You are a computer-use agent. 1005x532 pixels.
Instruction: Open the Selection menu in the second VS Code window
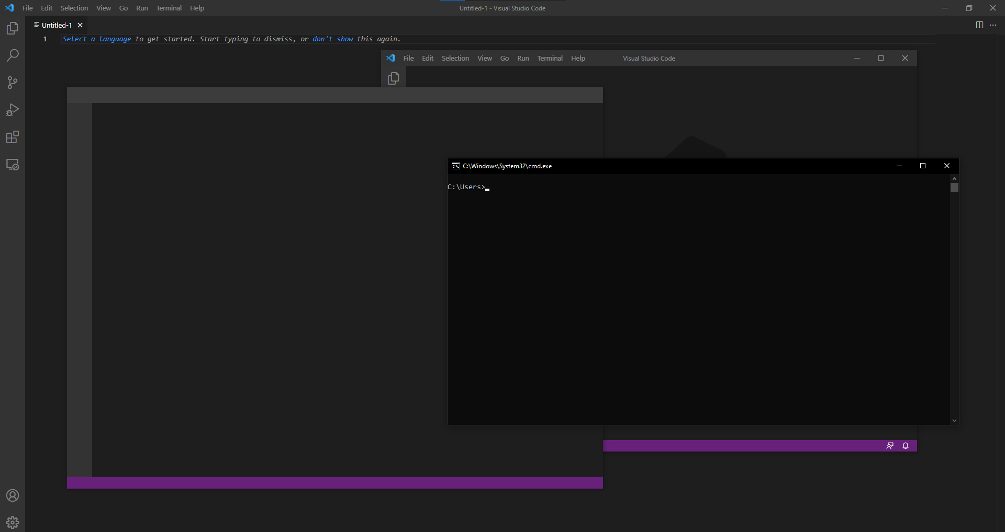pos(455,58)
